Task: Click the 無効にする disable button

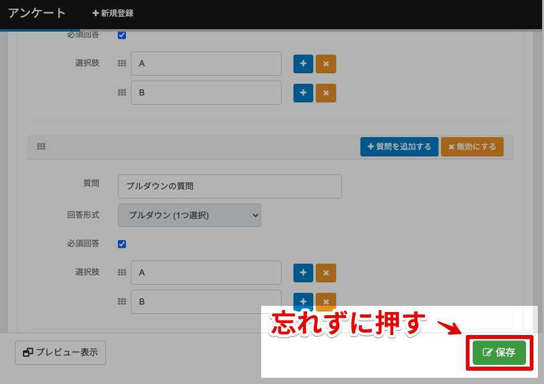Action: tap(471, 146)
